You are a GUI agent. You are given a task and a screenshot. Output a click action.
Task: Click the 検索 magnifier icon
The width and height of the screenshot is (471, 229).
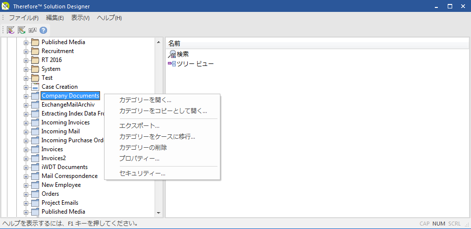(x=172, y=55)
